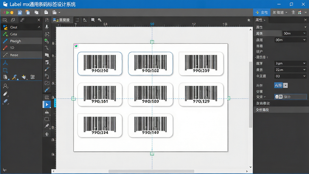Select the barcode label 990/109

click(150, 95)
